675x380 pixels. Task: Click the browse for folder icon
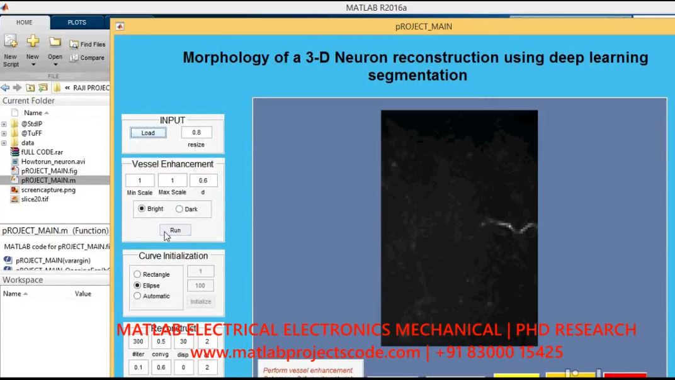[43, 87]
